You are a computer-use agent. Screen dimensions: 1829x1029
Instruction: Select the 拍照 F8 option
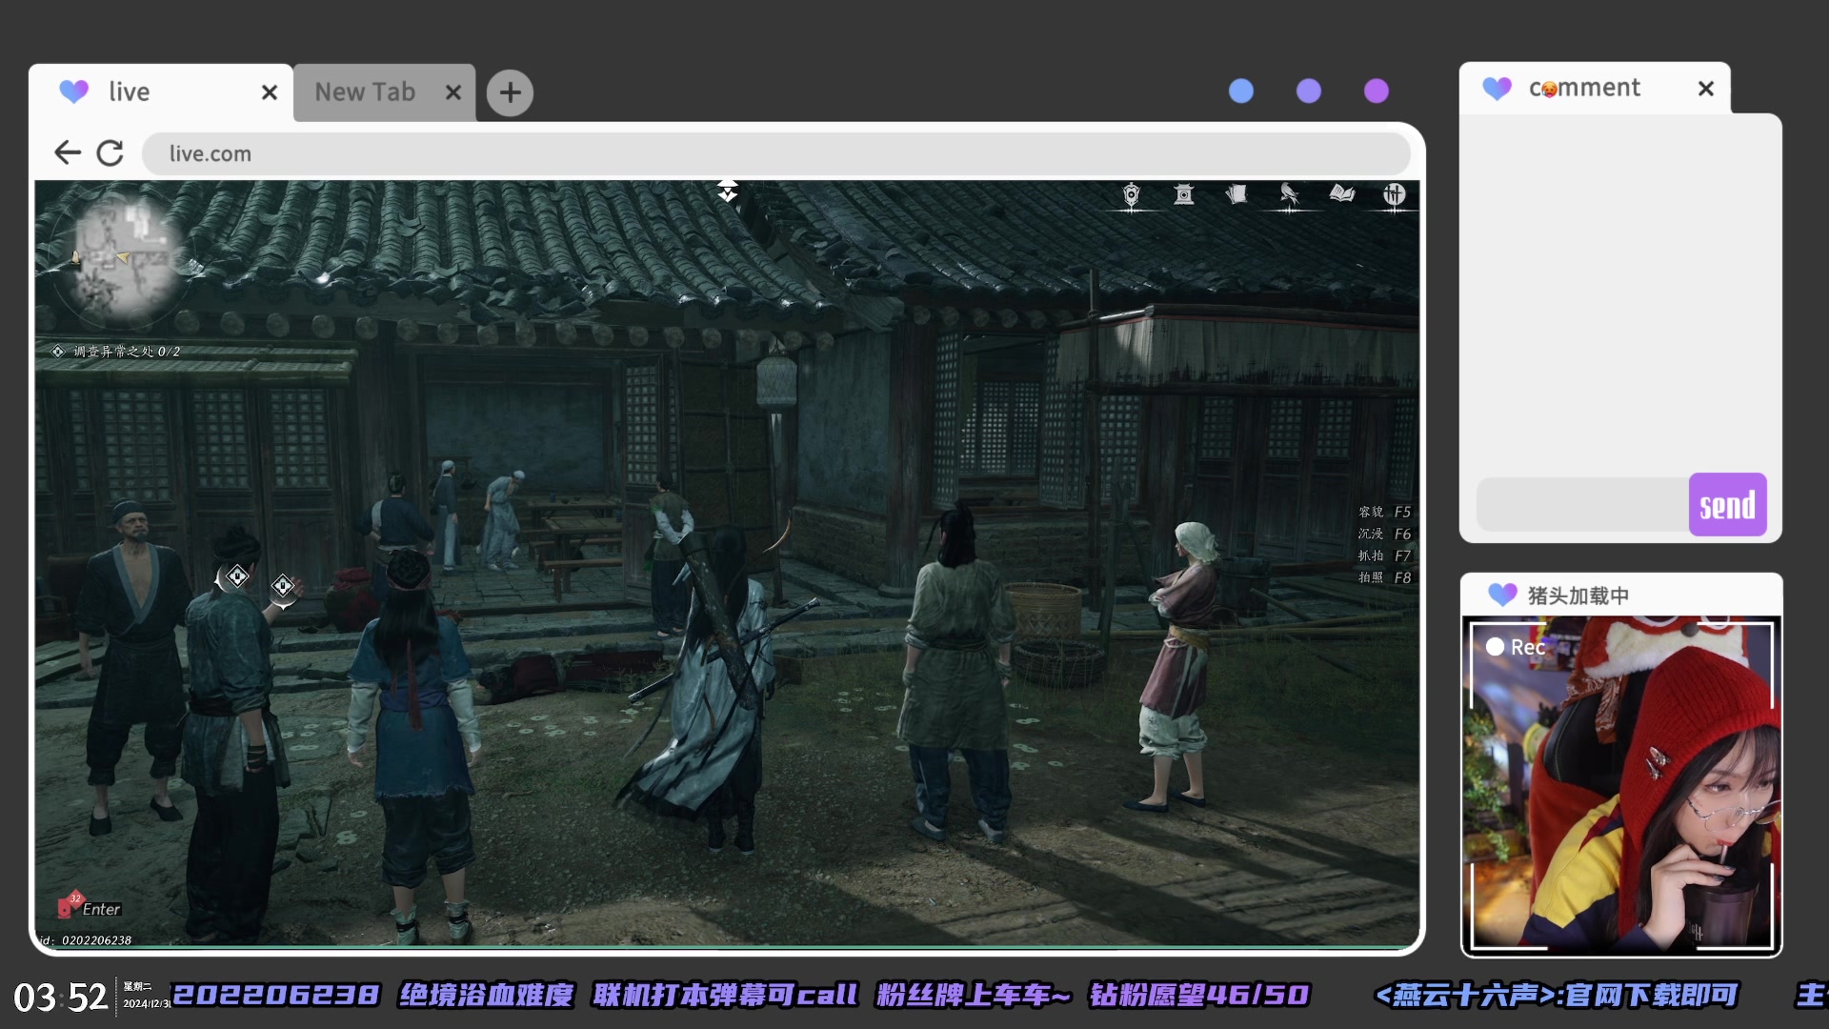(x=1384, y=577)
